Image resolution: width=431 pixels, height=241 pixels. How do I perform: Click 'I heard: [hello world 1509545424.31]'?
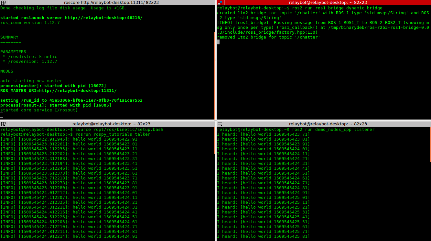coord(264,164)
